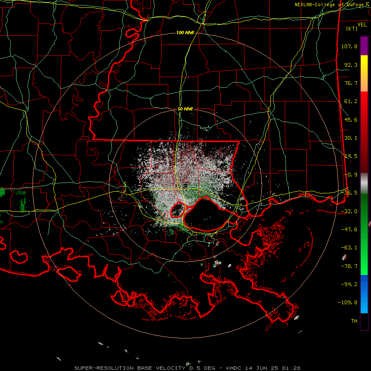Pick the purple segment of the velocity scale
This screenshot has width=371, height=371.
point(364,46)
